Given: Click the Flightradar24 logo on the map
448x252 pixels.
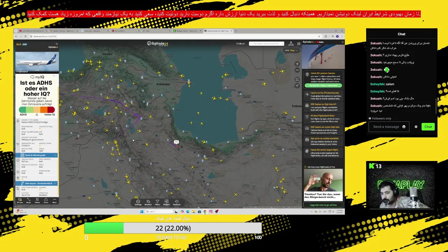Looking at the screenshot, I should pyautogui.click(x=157, y=43).
